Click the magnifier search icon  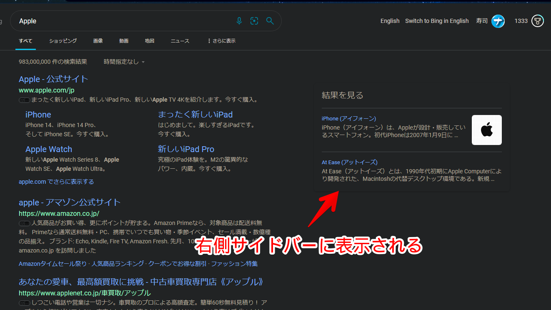(270, 21)
